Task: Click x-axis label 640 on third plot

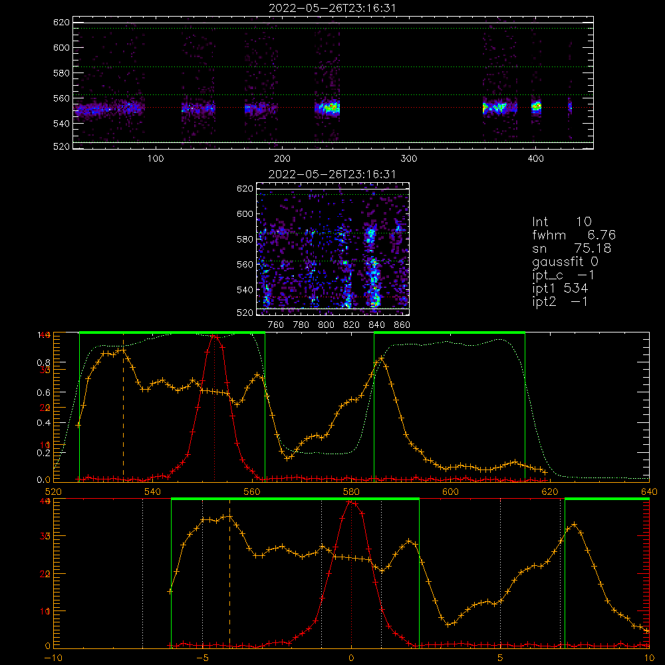Action: click(649, 491)
